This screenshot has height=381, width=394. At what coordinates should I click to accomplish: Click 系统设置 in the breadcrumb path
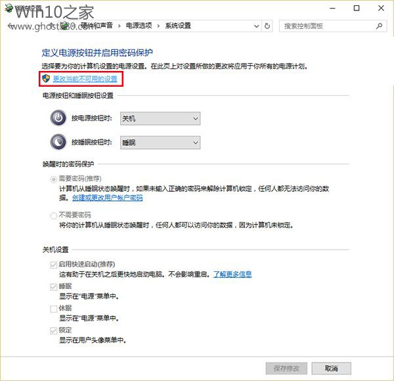pyautogui.click(x=178, y=26)
